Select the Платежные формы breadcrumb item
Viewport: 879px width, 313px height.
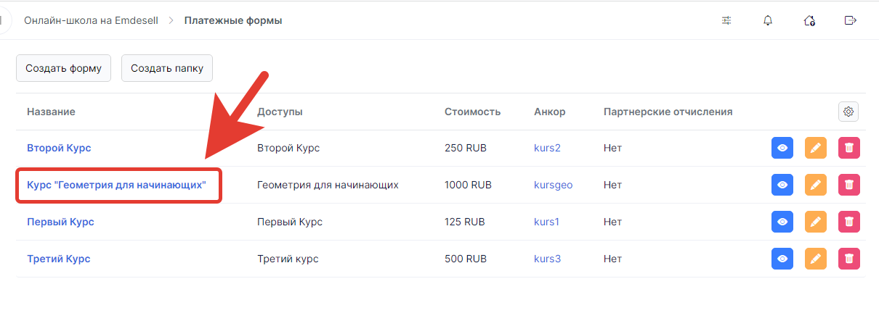(233, 20)
